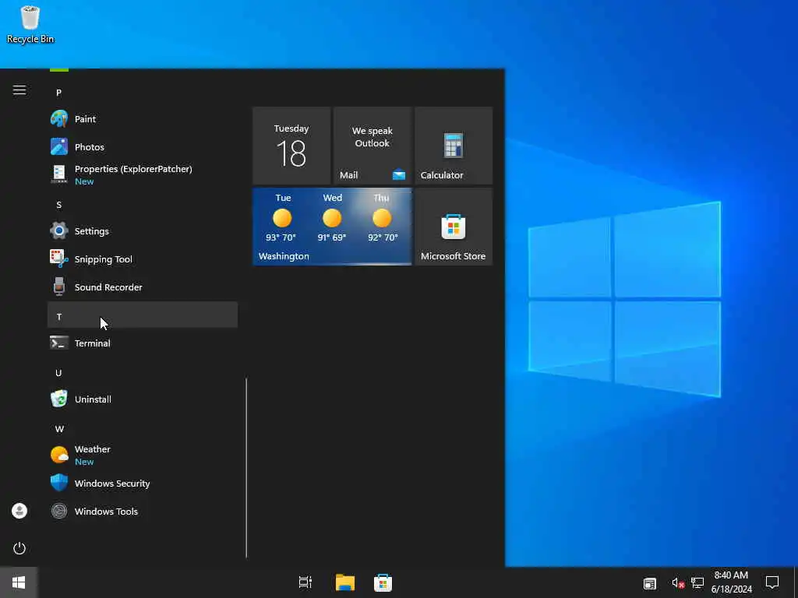Open the notification center icon
The image size is (798, 598).
(x=772, y=582)
